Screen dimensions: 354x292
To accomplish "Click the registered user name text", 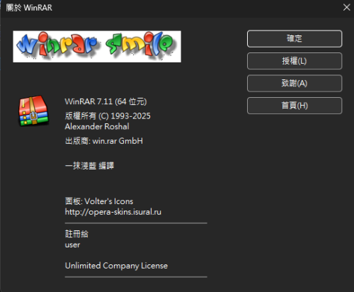I will click(x=72, y=245).
